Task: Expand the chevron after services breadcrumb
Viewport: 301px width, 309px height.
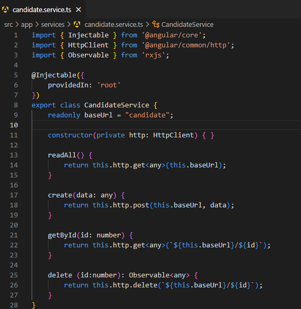Action: (x=69, y=25)
